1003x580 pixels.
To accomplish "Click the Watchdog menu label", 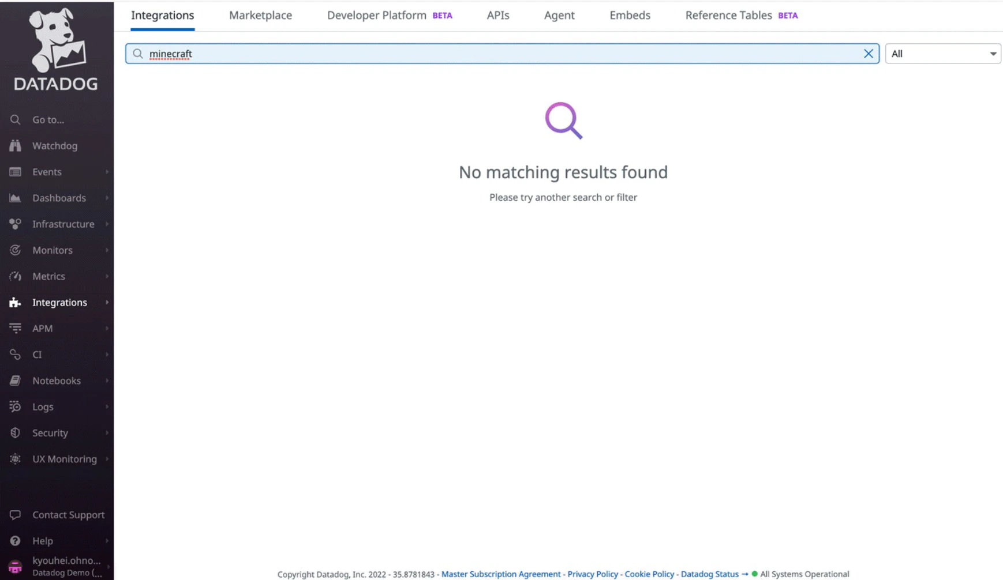I will tap(55, 146).
